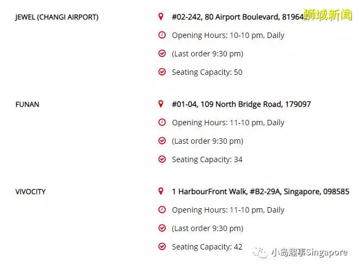Screen dimensions: 359x269
Task: Click the VivoCity address location pin icon
Action: point(161,191)
